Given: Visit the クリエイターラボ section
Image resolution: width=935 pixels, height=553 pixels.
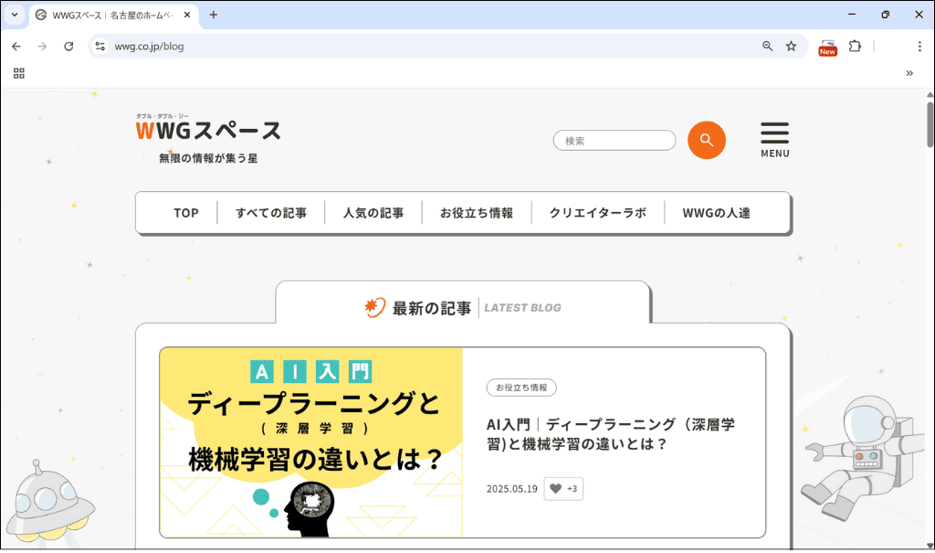Looking at the screenshot, I should (598, 212).
